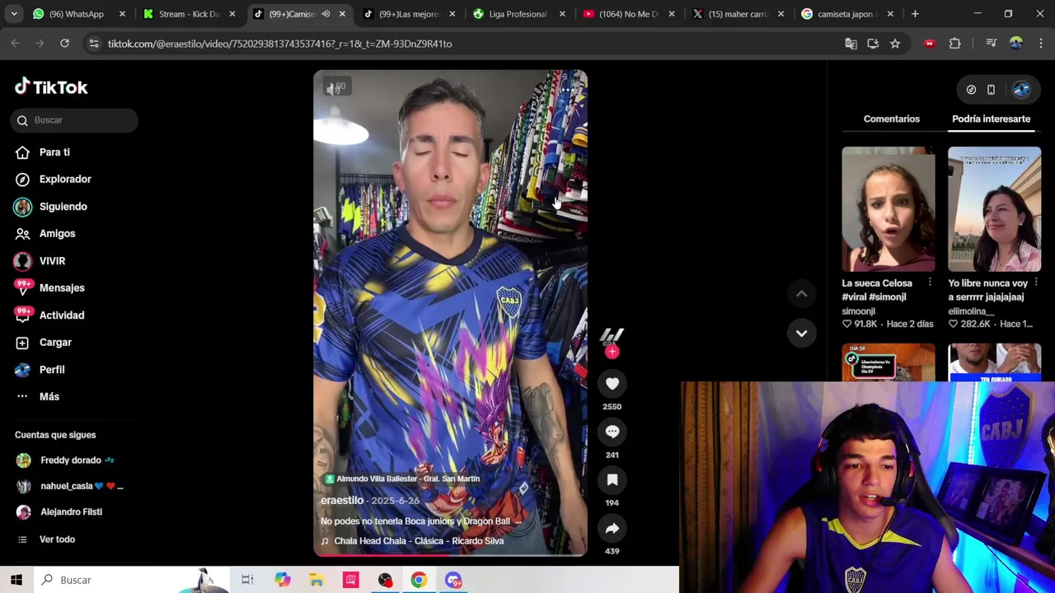Open Yo libre nunca voy video thumbnail
The width and height of the screenshot is (1055, 593).
994,209
